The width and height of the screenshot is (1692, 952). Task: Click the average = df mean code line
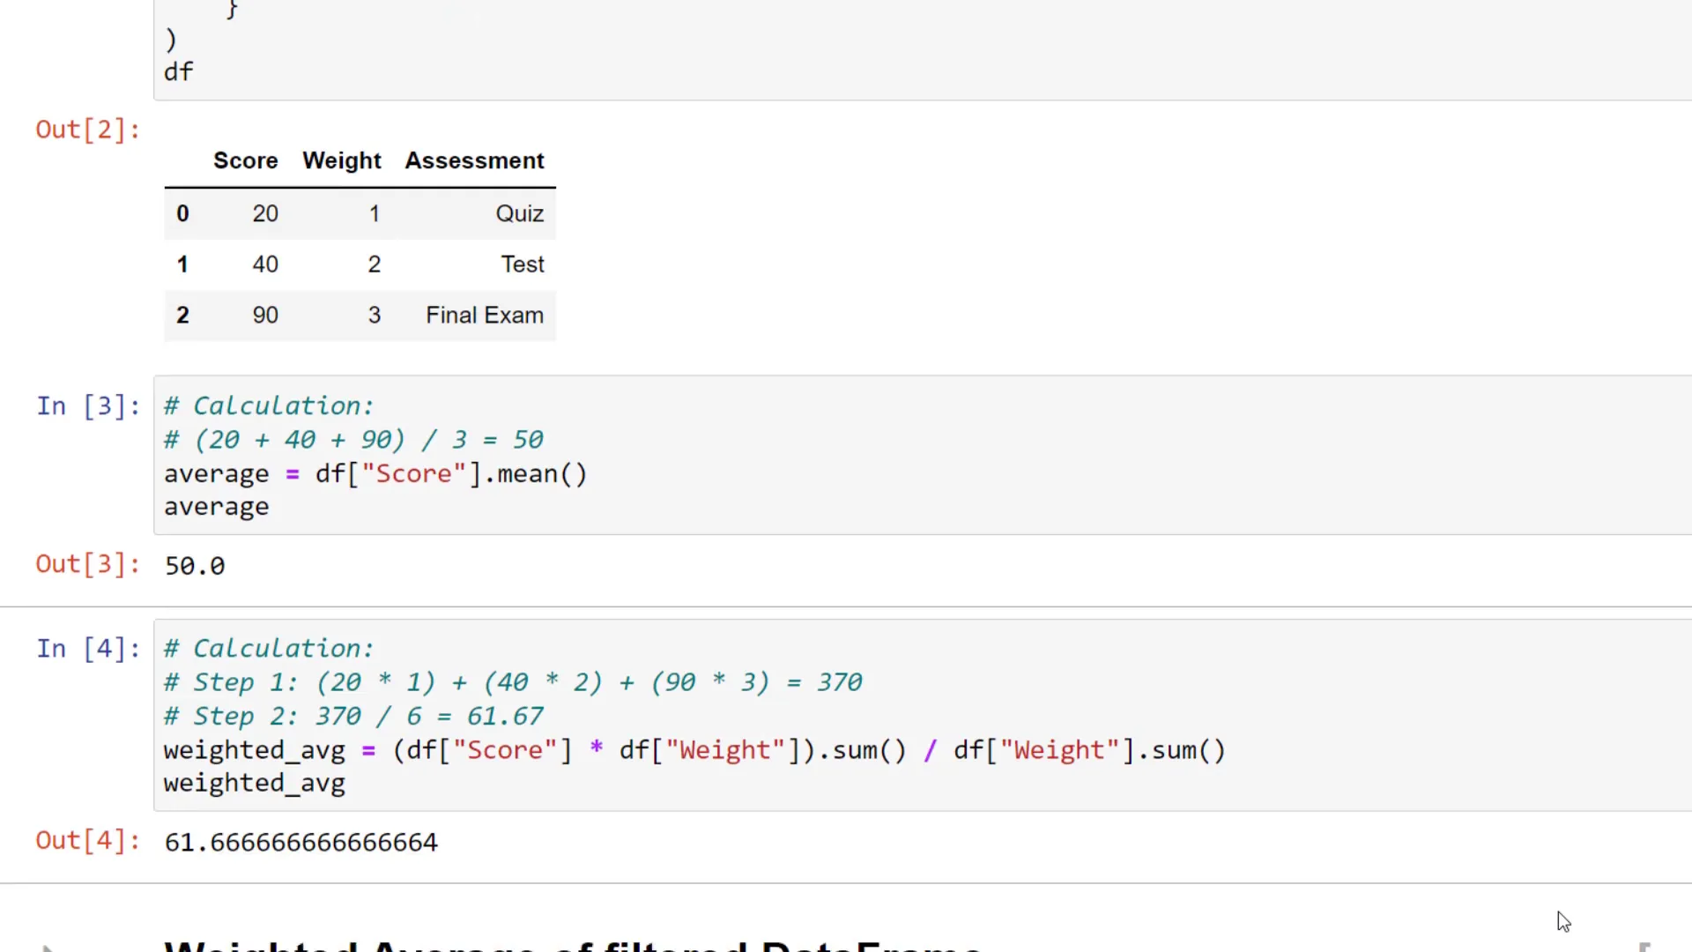[375, 473]
